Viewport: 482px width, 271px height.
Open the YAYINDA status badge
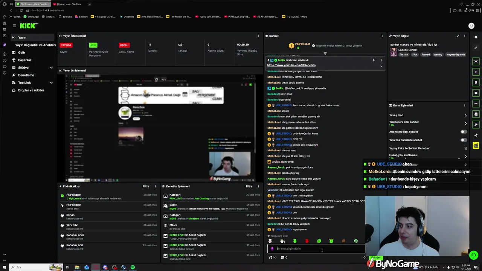tap(66, 45)
